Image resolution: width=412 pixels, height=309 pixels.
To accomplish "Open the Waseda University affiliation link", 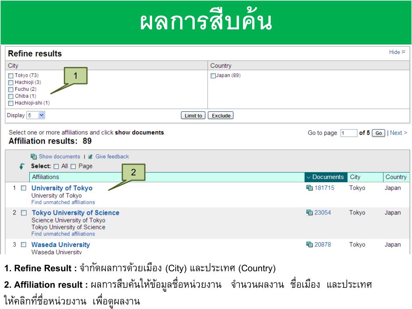I will click(x=61, y=245).
